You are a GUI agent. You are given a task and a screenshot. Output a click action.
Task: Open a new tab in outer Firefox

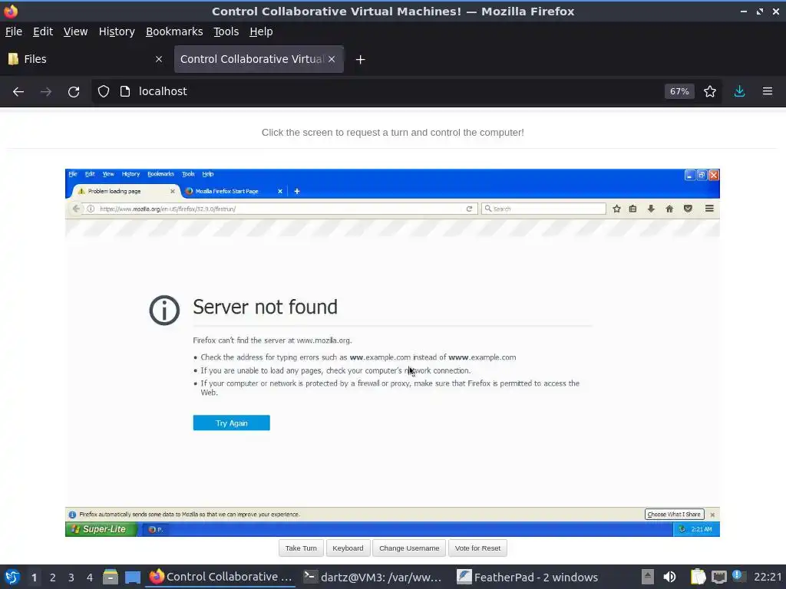pos(360,60)
